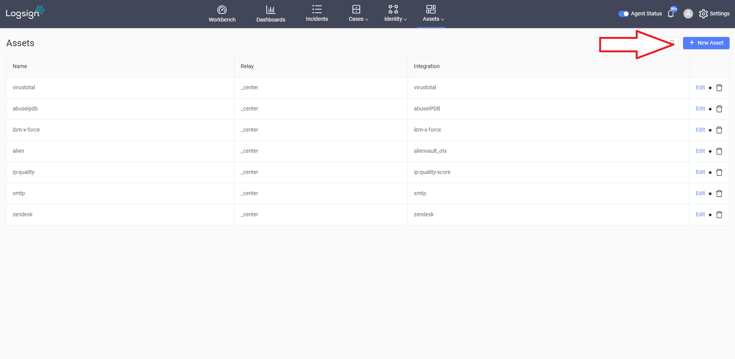Click the Relay column header
Viewport: 735px width, 359px height.
point(321,67)
